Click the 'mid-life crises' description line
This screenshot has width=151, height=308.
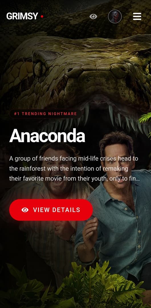[x=74, y=159]
